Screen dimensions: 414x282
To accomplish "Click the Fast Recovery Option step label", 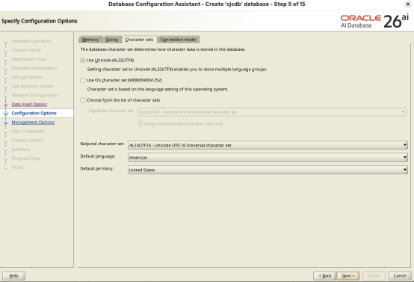I will click(32, 86).
